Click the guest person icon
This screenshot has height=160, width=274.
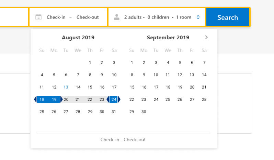(x=117, y=17)
